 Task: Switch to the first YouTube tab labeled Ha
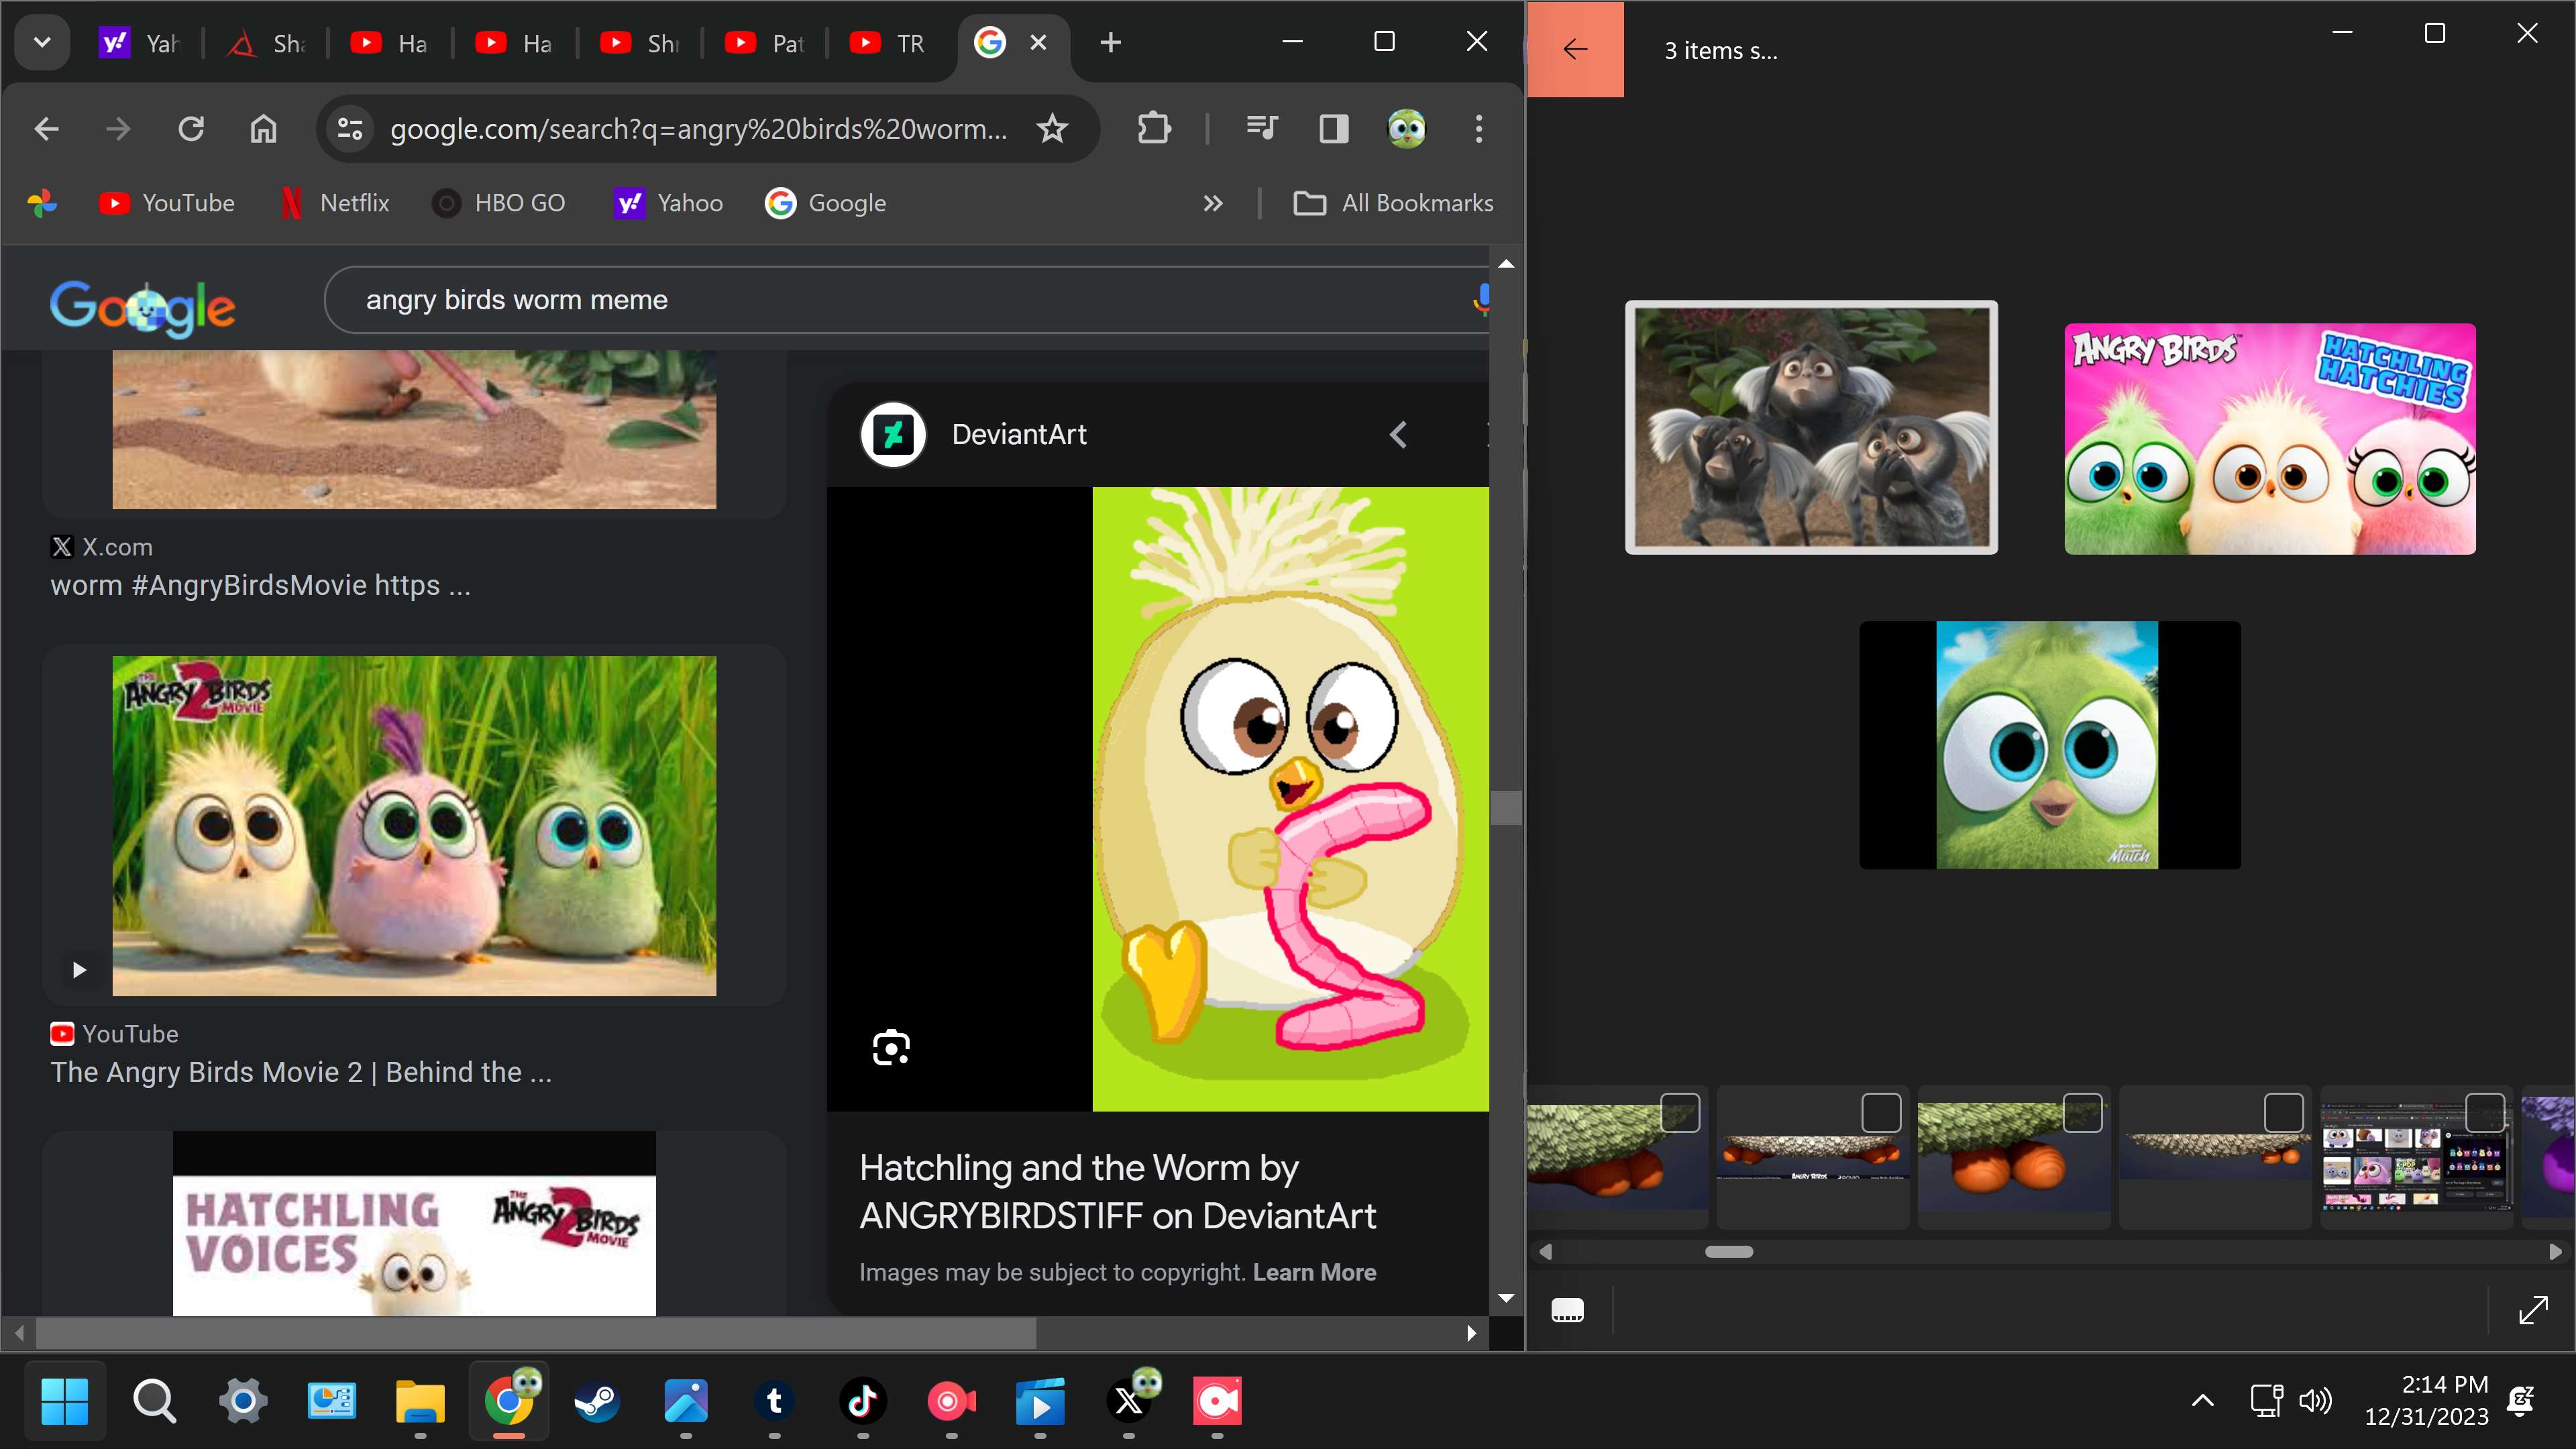click(x=390, y=43)
